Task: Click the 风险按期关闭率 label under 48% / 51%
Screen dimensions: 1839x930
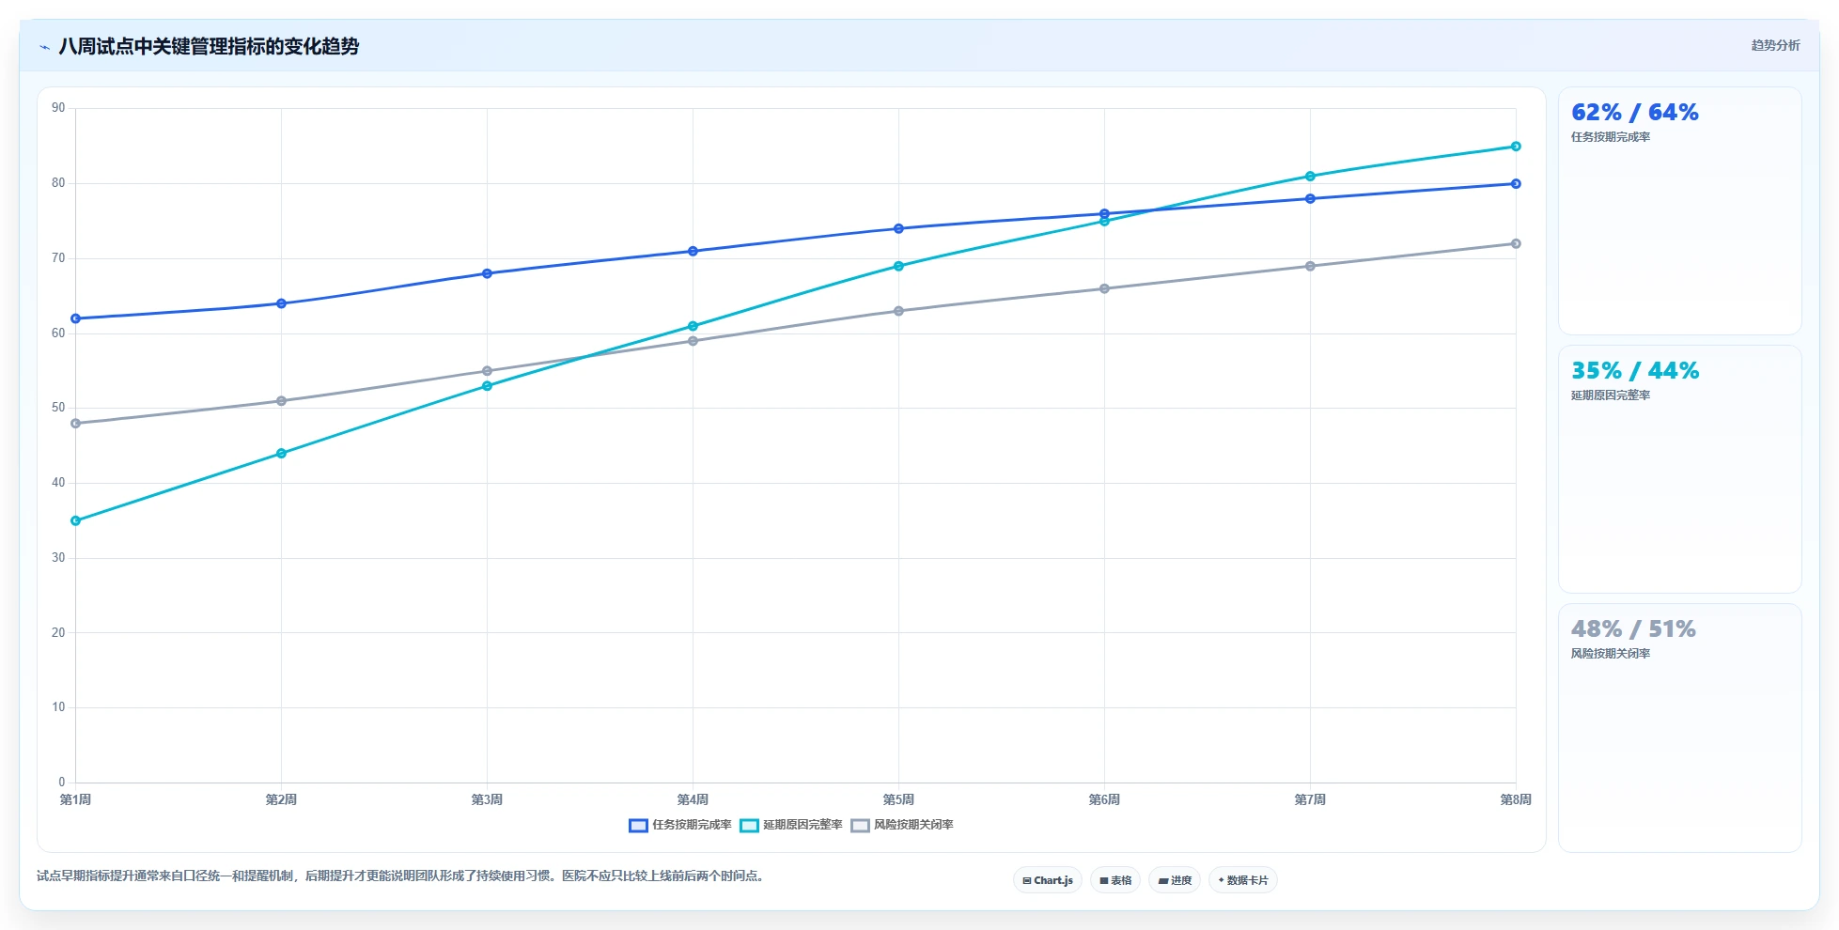Action: pyautogui.click(x=1611, y=654)
